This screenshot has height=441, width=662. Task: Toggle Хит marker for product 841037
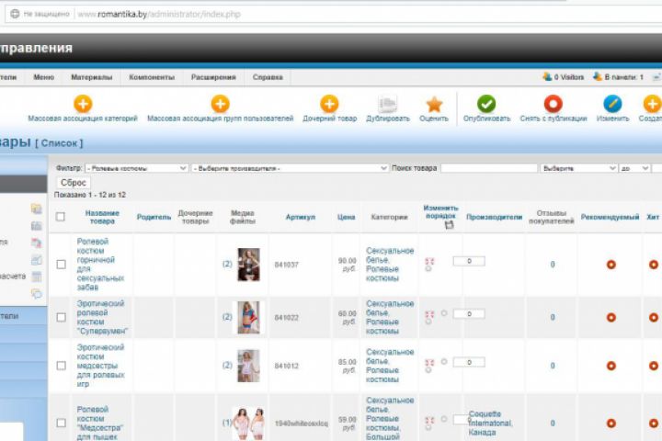click(x=654, y=265)
